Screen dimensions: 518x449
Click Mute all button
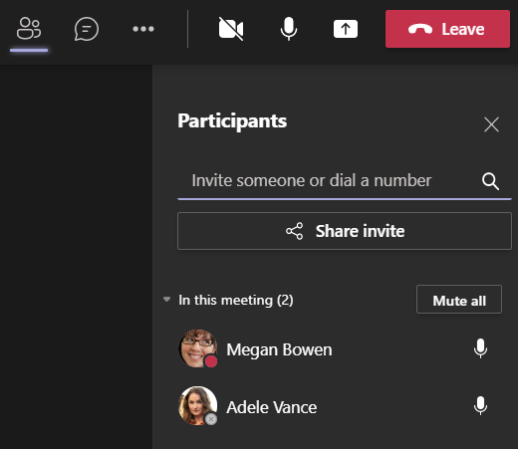[459, 300]
